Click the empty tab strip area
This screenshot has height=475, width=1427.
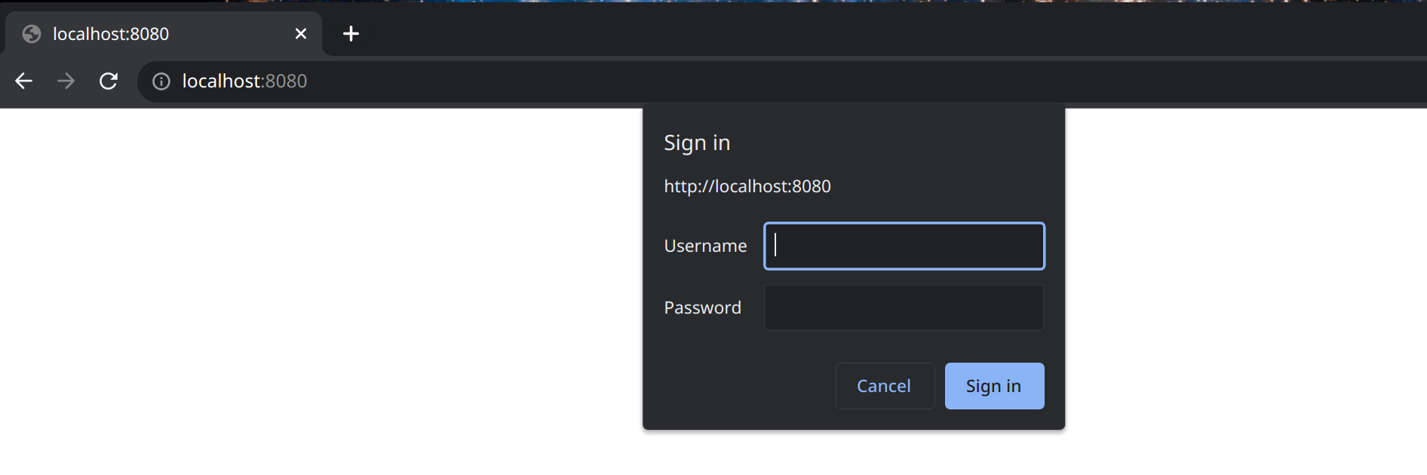[830, 30]
